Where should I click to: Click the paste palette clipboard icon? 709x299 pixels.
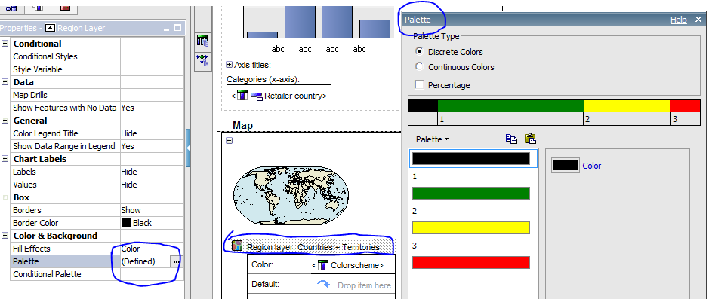(x=530, y=139)
